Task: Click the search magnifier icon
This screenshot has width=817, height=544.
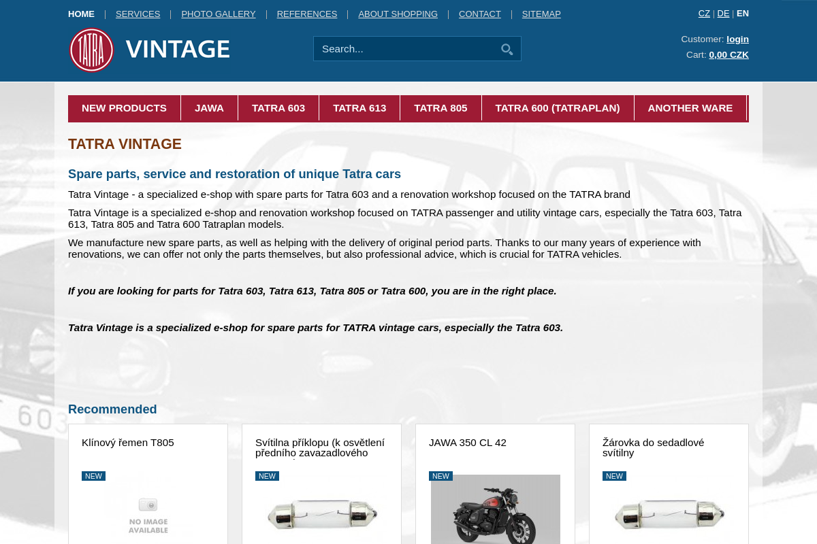Action: tap(507, 49)
